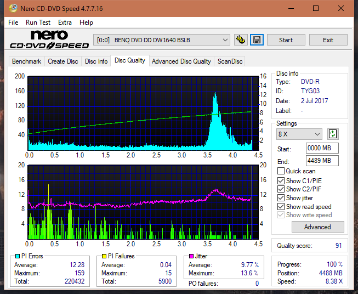Click the Jitter average value 9.77 %
Screen dimensions: 358x294
(x=250, y=265)
